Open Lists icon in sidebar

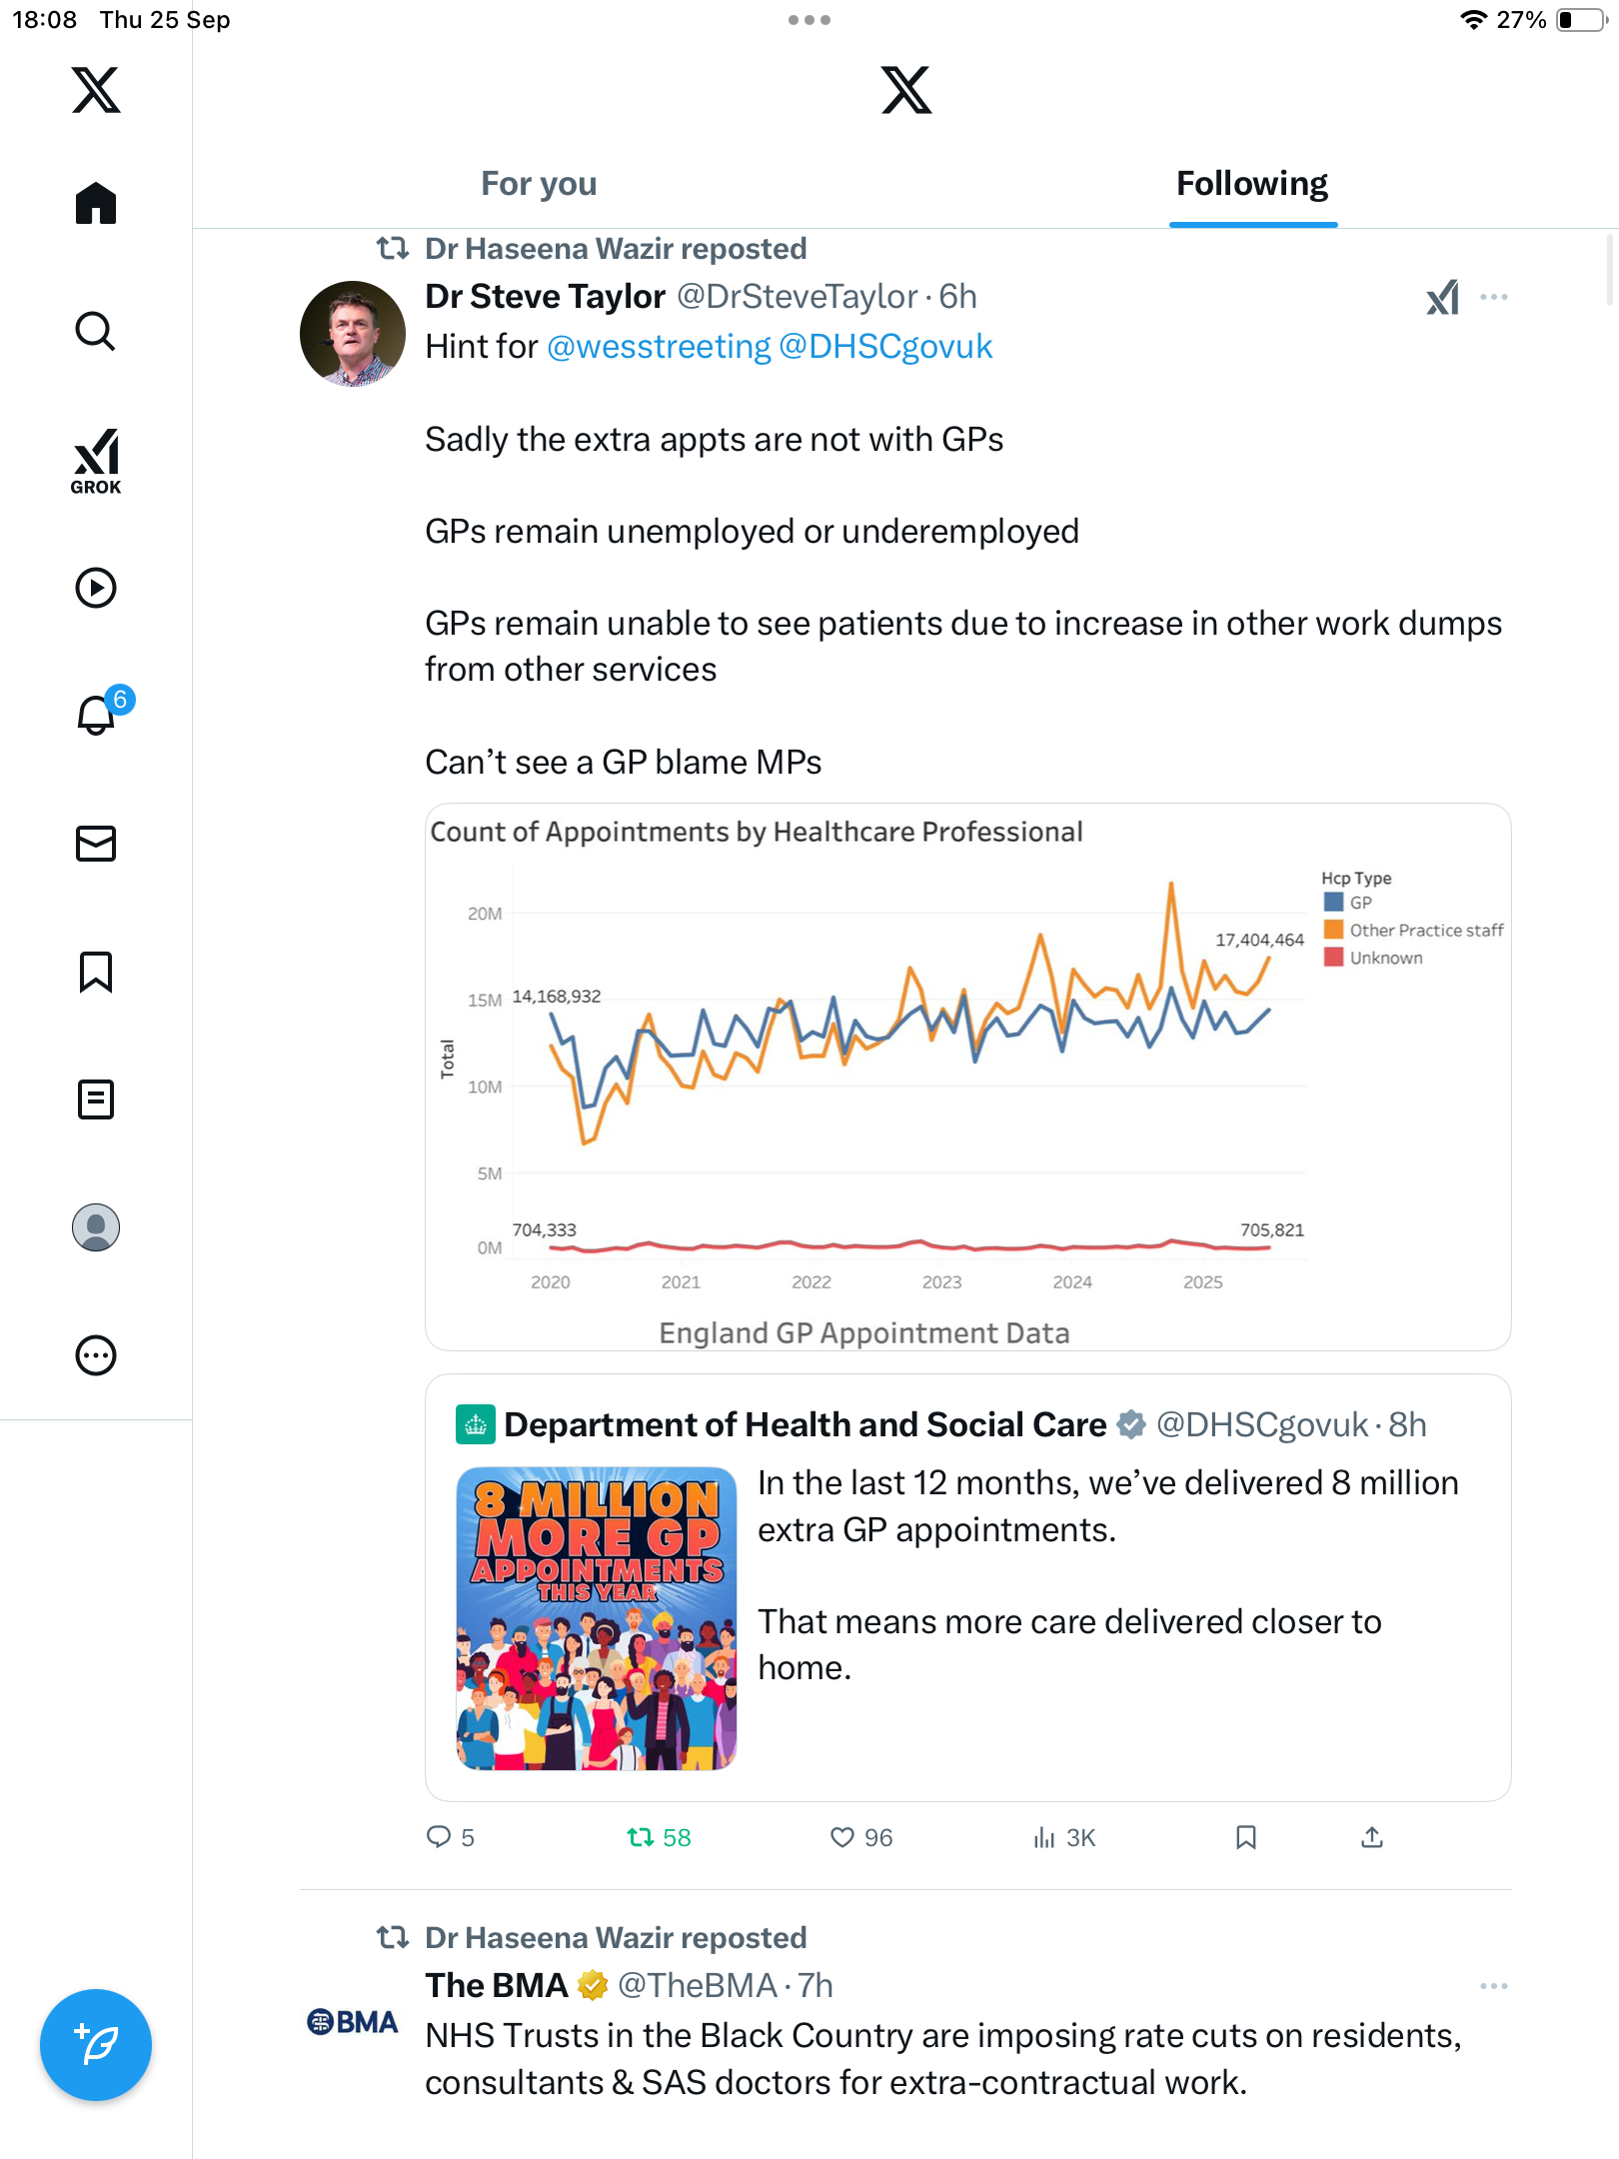96,1099
